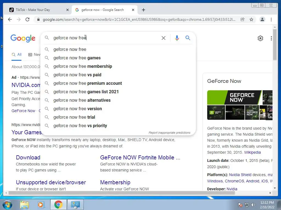Bookmark this page with the star icon
The height and width of the screenshot is (210, 281).
(x=251, y=19)
